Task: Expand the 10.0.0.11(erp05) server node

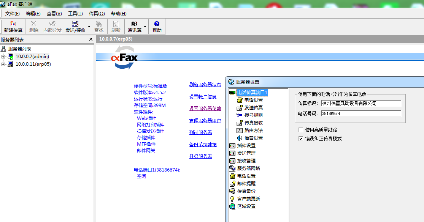Action: [x=3, y=64]
